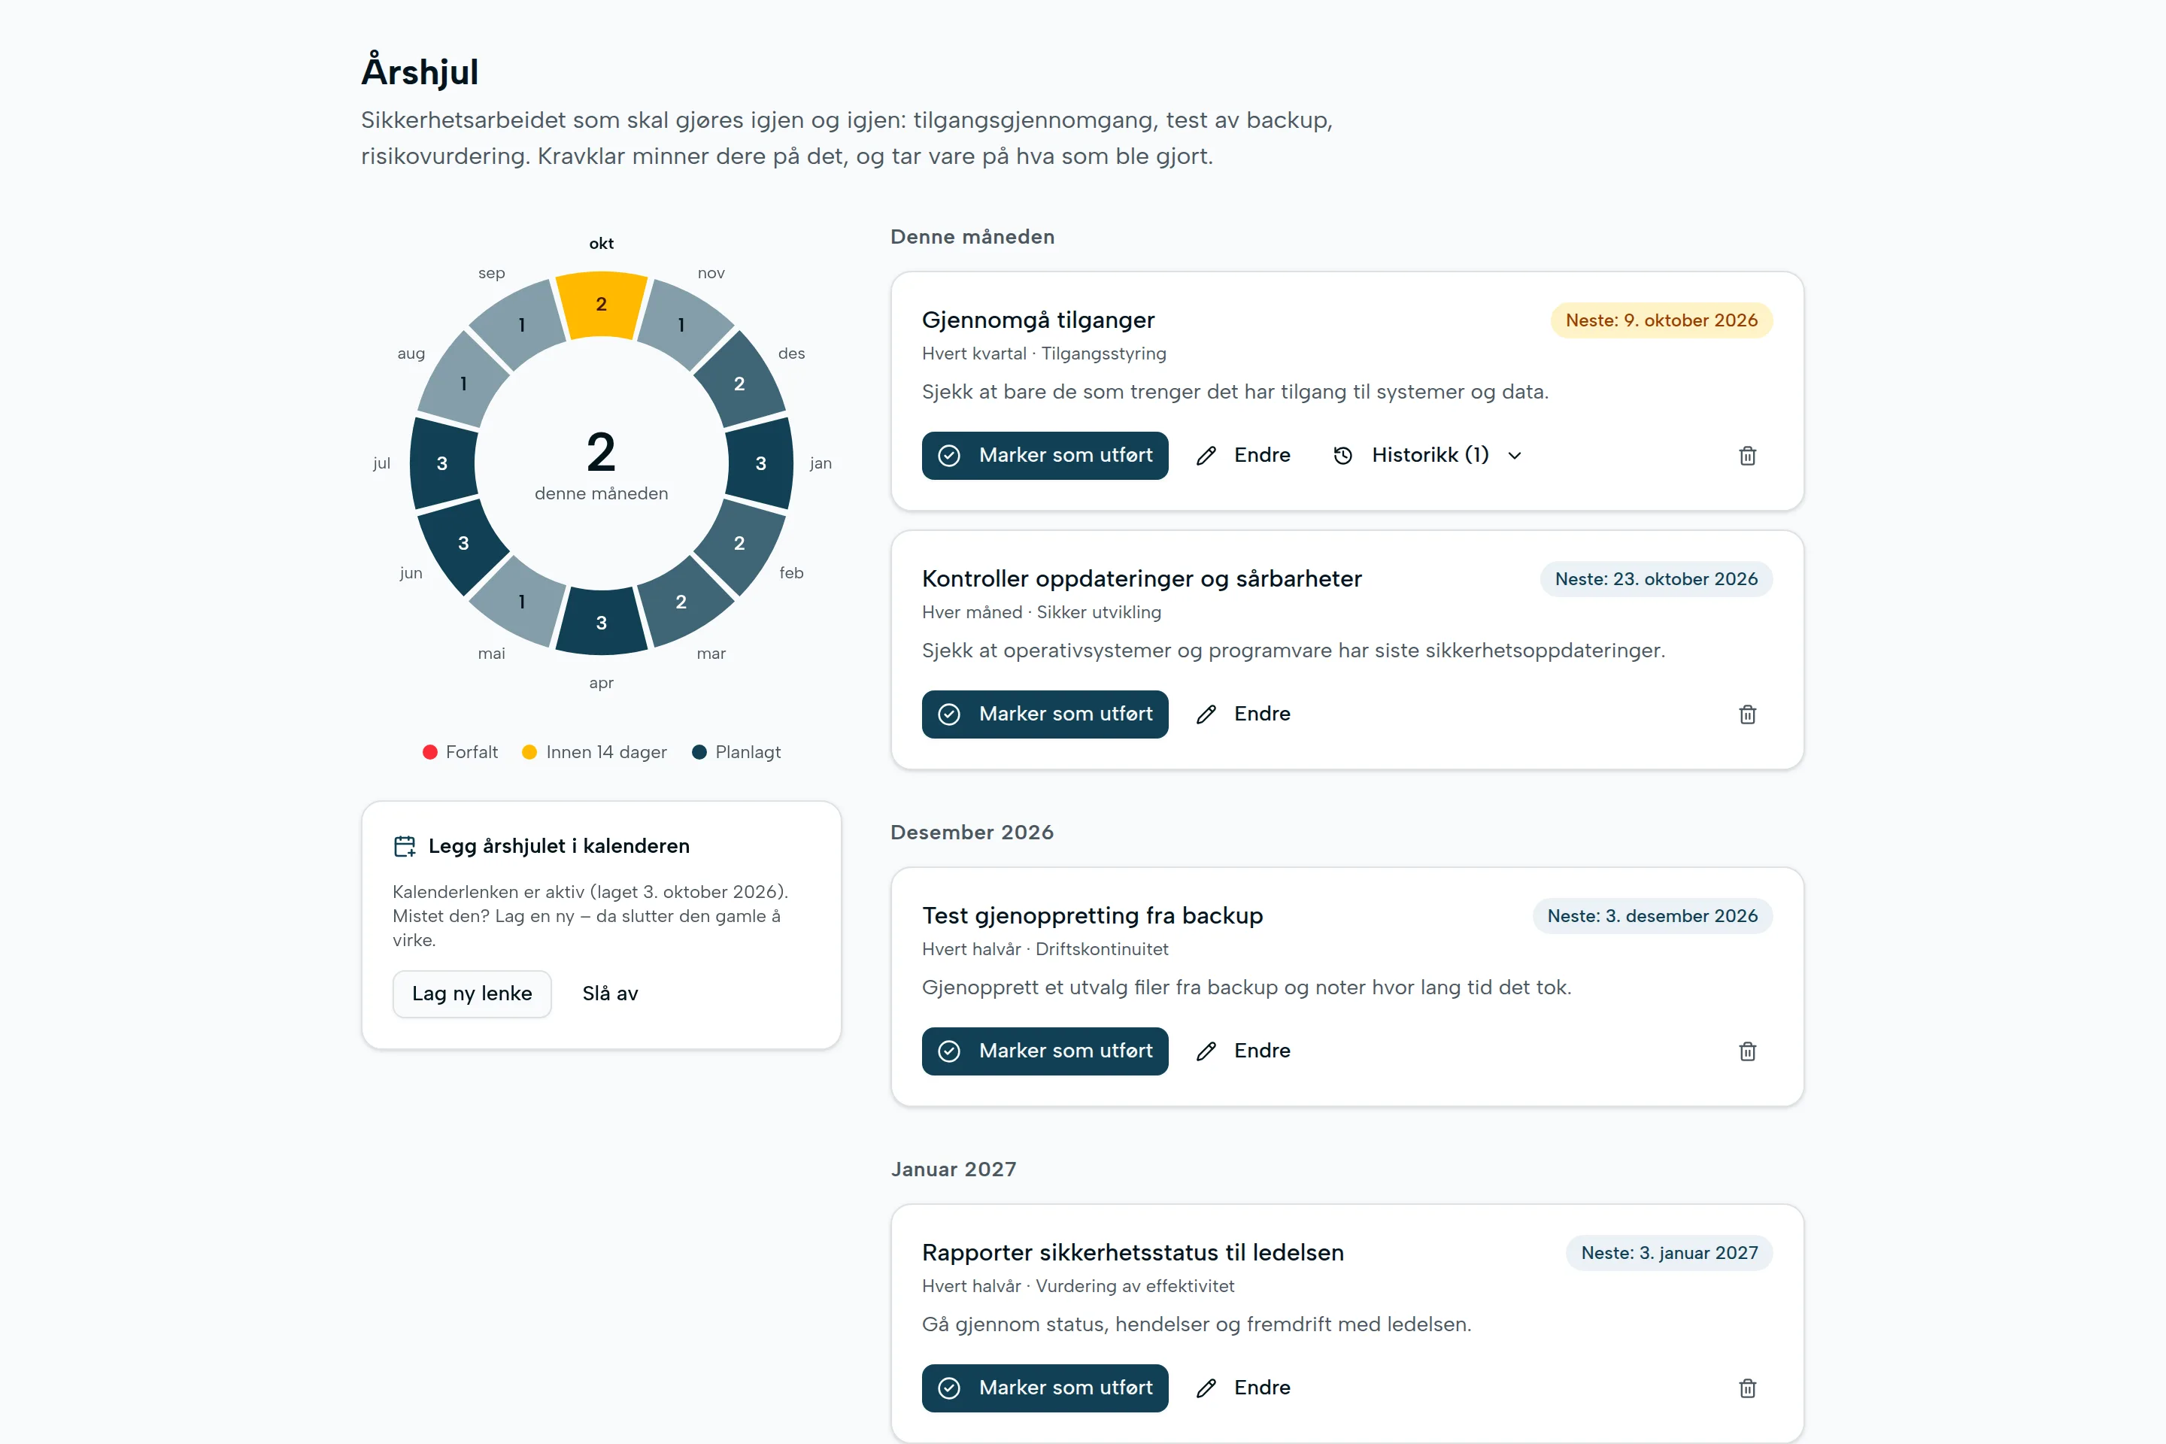Mark Rapporter sikkerhetsstatus til ledelsen as utført

[1045, 1389]
